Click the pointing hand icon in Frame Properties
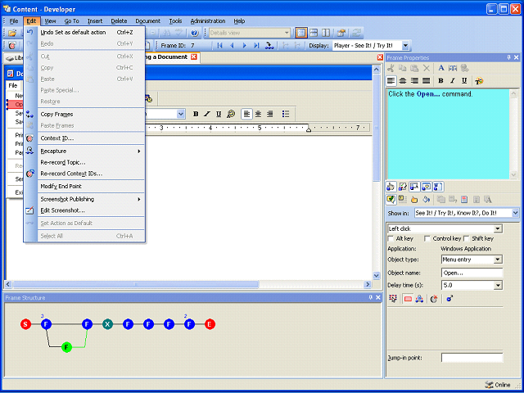Image resolution: width=524 pixels, height=393 pixels. point(414,200)
